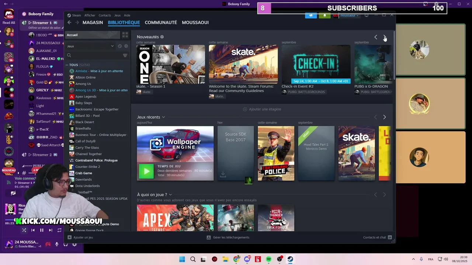Screen dimensions: 472x265
Task: Toggle repeat in Discord music player
Action: [x=59, y=230]
